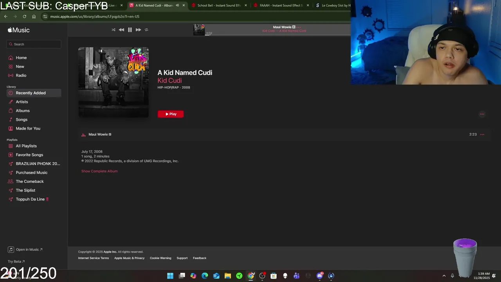The width and height of the screenshot is (501, 282).
Task: Reload the page in the browser
Action: click(x=24, y=16)
